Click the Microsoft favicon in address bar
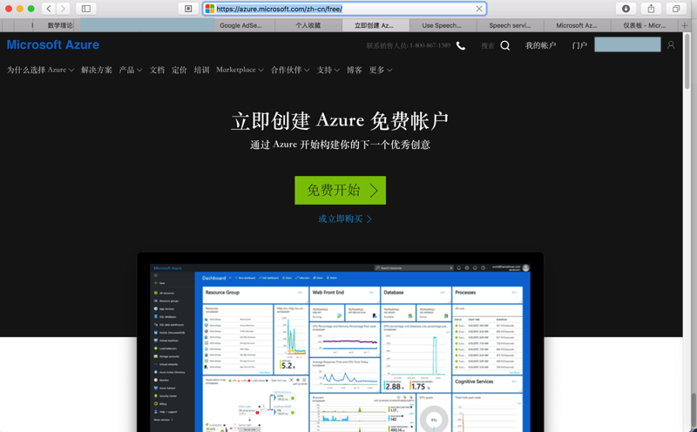Image resolution: width=697 pixels, height=432 pixels. 210,9
